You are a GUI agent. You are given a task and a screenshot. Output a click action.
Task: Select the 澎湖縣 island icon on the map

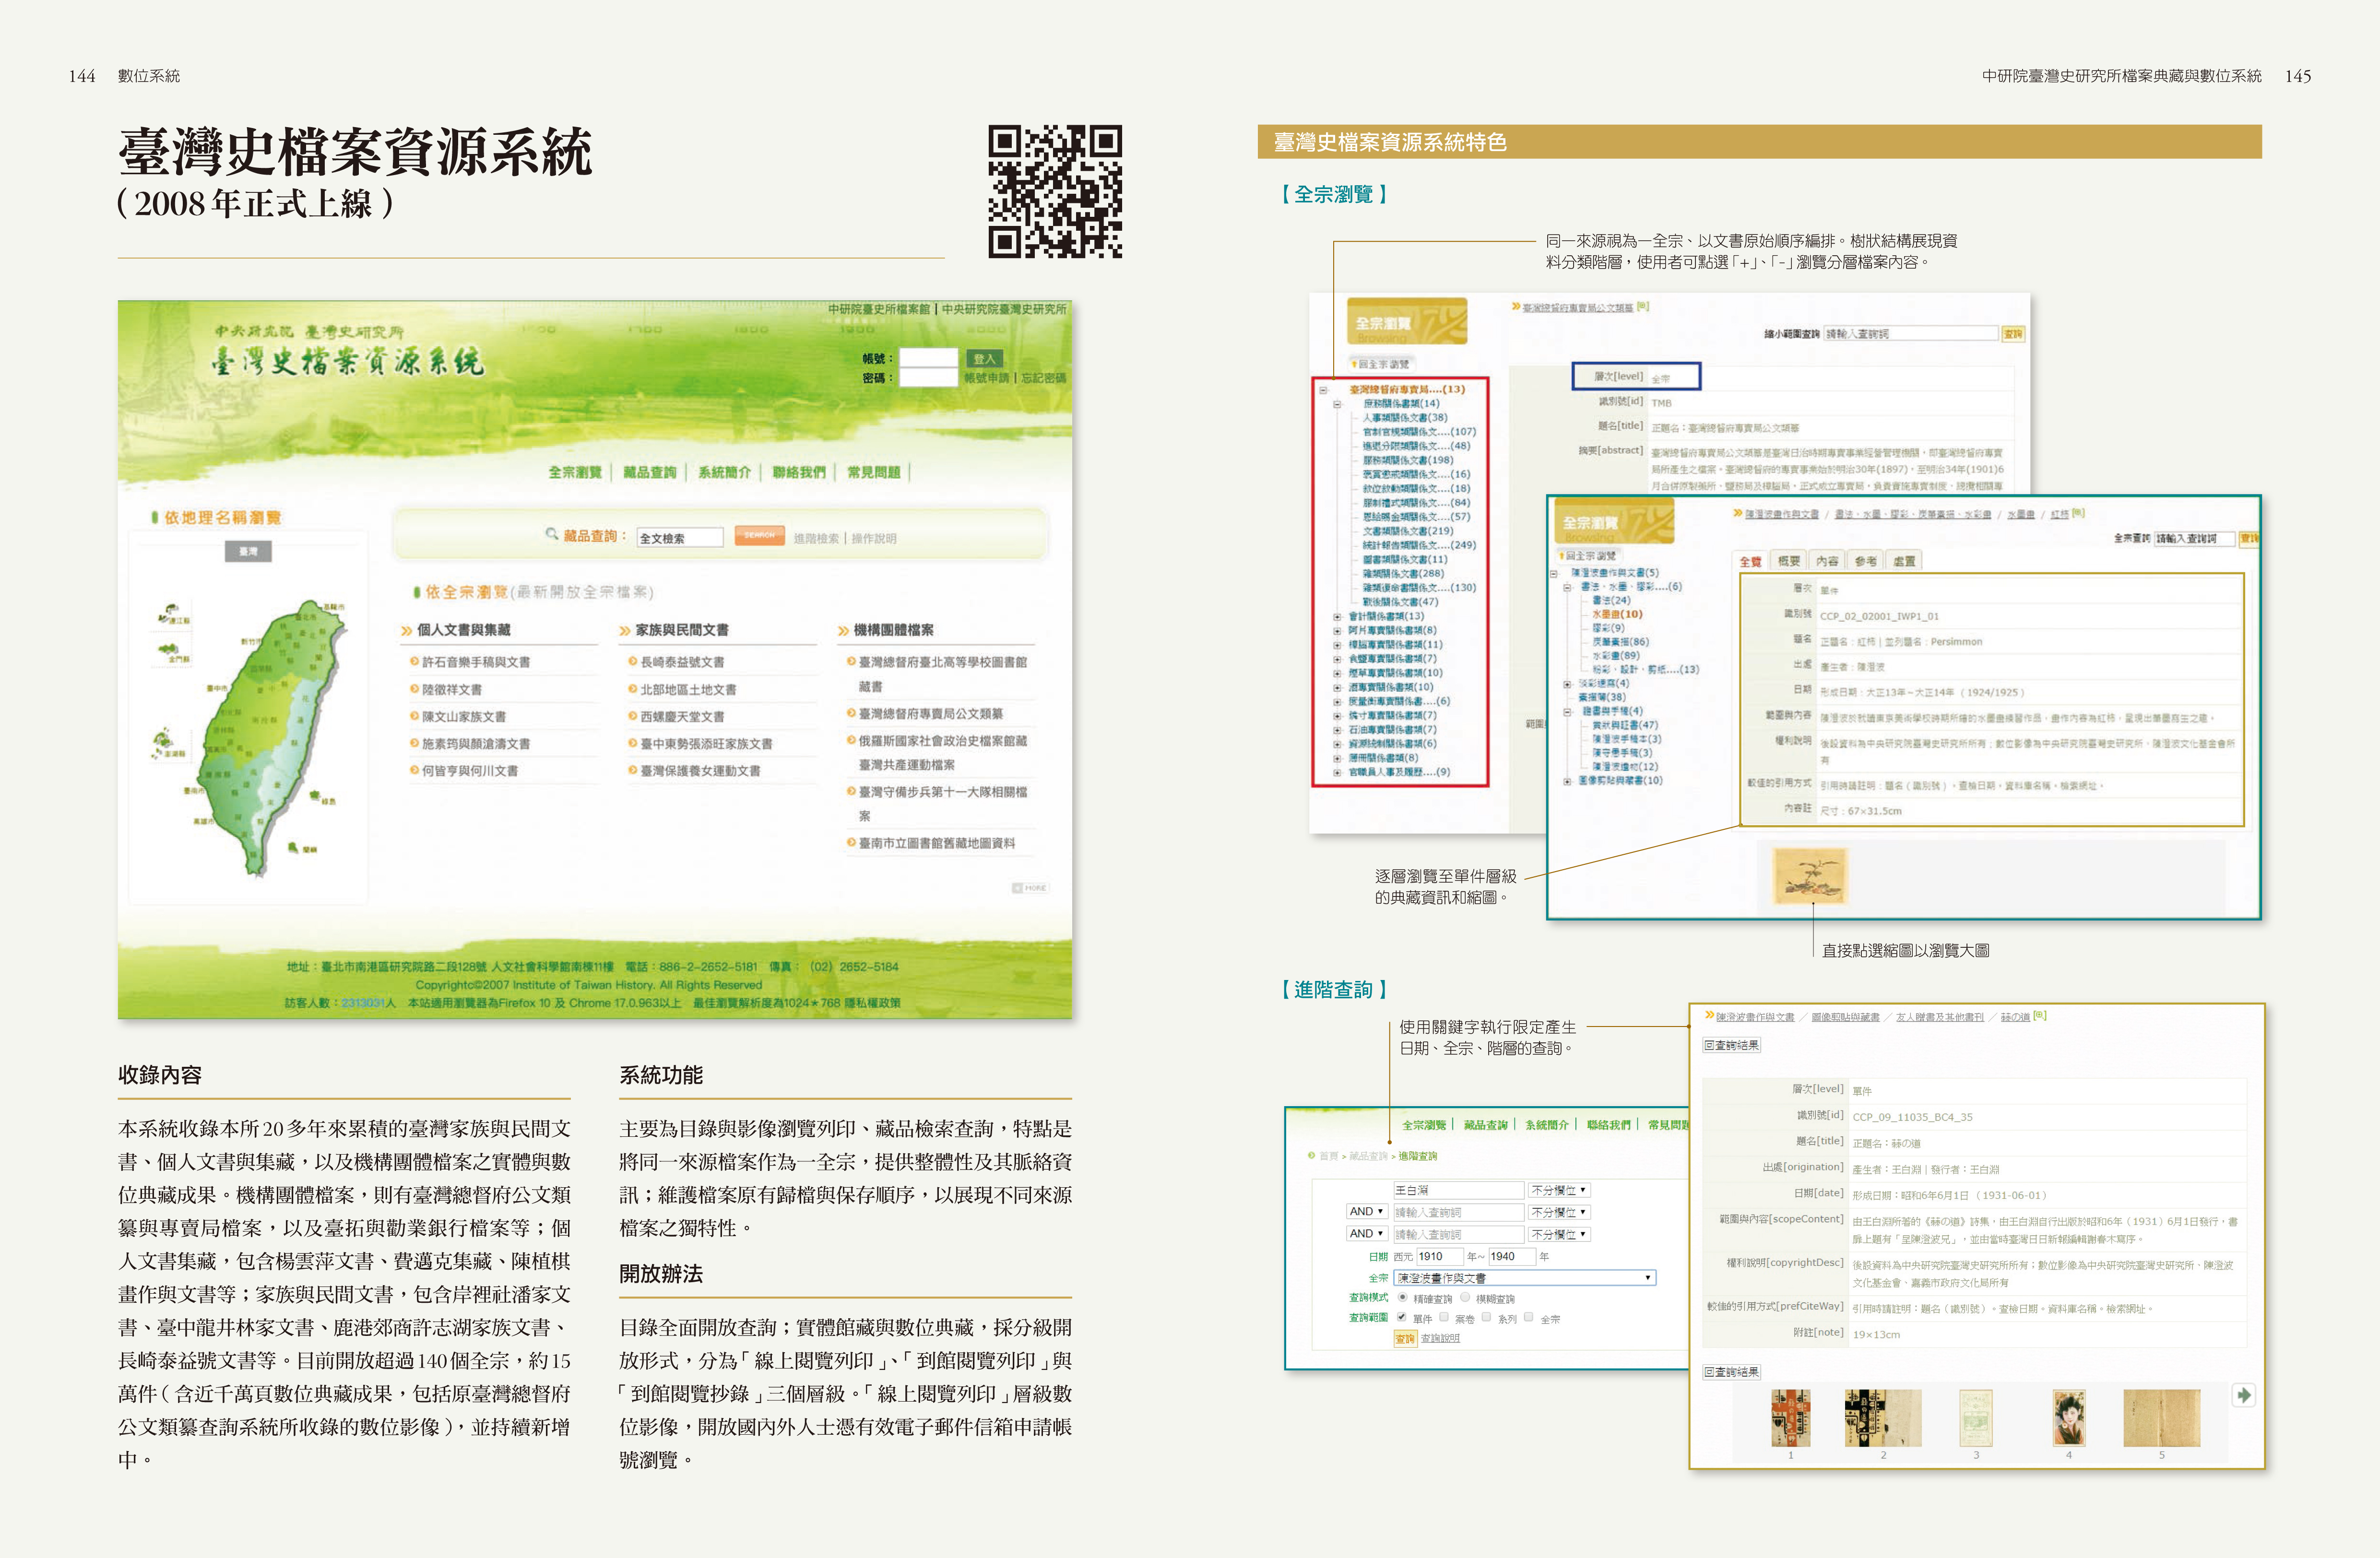tap(163, 743)
